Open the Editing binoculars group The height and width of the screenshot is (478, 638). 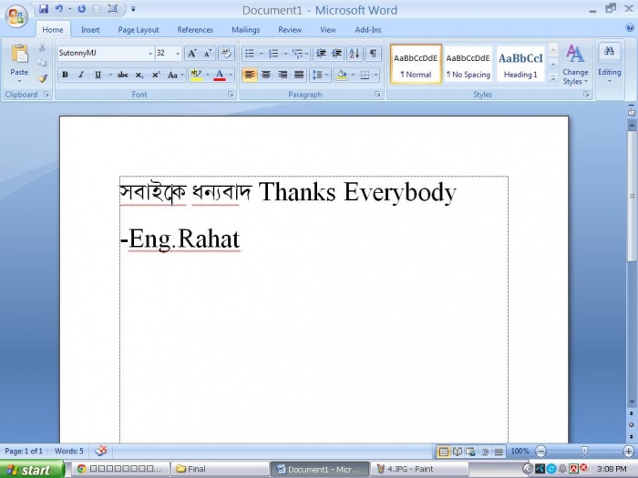pyautogui.click(x=609, y=52)
